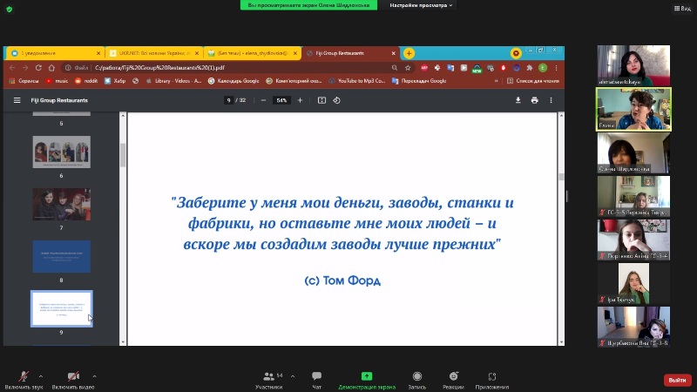Open Календарь Google bookmark
Image resolution: width=697 pixels, height=392 pixels.
(x=233, y=81)
